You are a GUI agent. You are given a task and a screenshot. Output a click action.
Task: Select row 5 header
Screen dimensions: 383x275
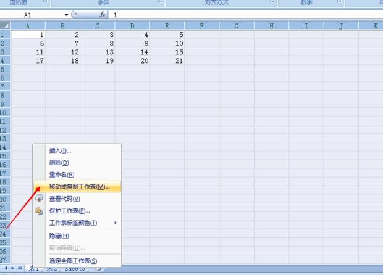coord(5,69)
